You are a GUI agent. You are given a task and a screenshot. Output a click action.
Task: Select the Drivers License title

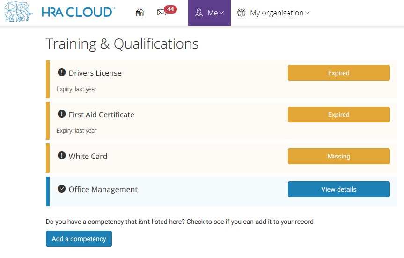(95, 73)
